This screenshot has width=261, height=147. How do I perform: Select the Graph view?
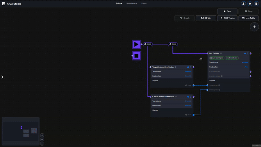pos(184,18)
